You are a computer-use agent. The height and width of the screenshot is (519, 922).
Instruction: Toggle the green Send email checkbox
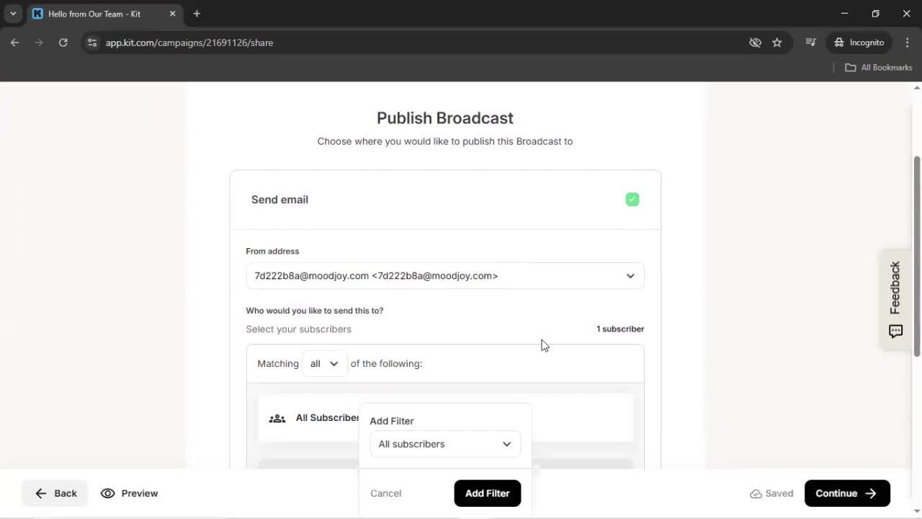pyautogui.click(x=632, y=199)
